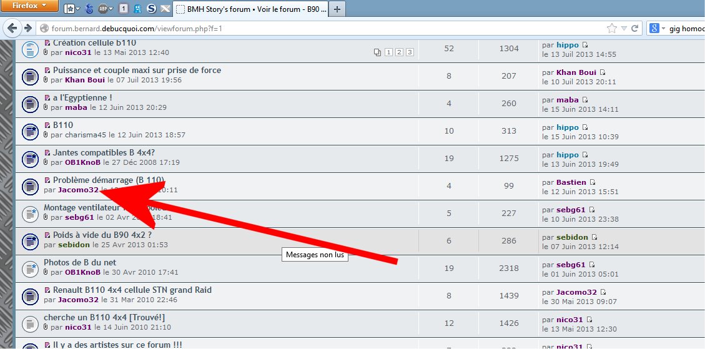Click the address bar URL field

tap(312, 29)
